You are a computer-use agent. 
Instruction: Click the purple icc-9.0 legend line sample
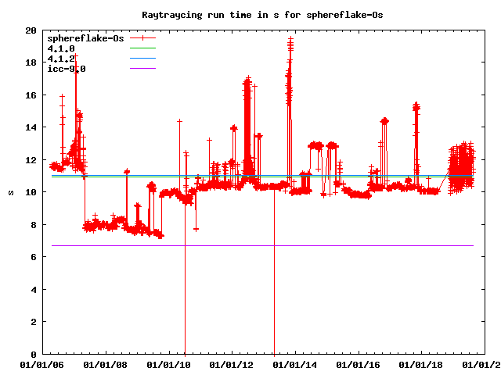[x=143, y=69]
